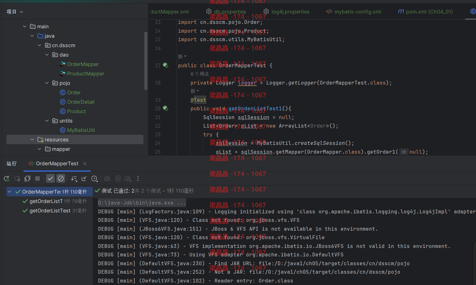Viewport: 476px width, 285px height.
Task: Click JBoss6VFS.java:151 console link
Action: [170, 229]
